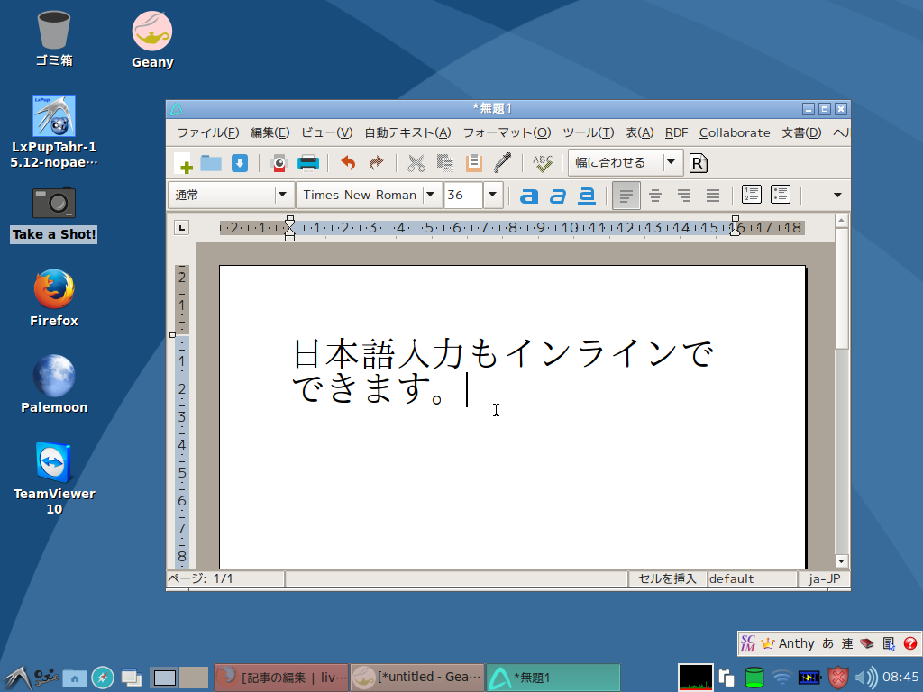Switch to the untitled Geany taskbar window
The height and width of the screenshot is (692, 923).
point(417,678)
